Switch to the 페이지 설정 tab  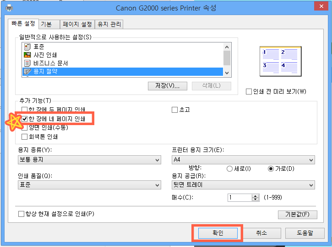click(77, 24)
